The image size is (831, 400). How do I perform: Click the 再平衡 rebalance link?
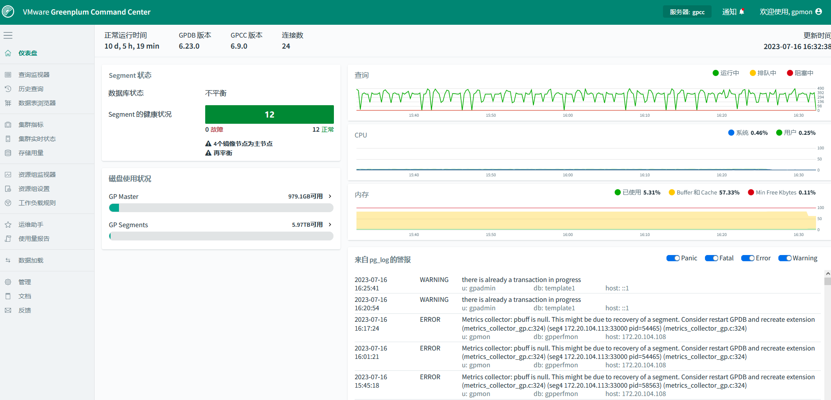click(x=223, y=153)
